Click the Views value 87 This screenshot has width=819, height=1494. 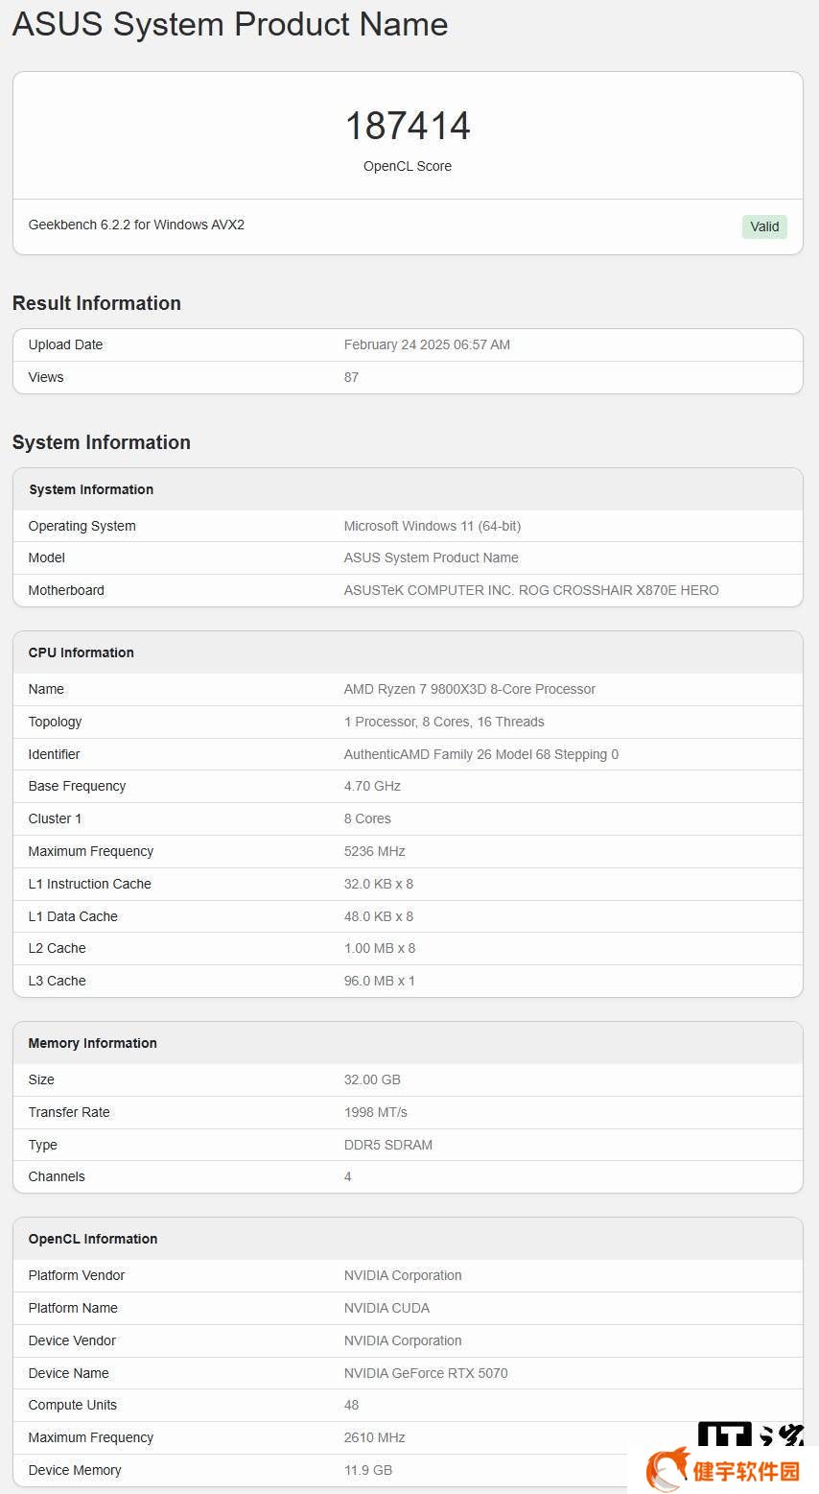click(351, 377)
